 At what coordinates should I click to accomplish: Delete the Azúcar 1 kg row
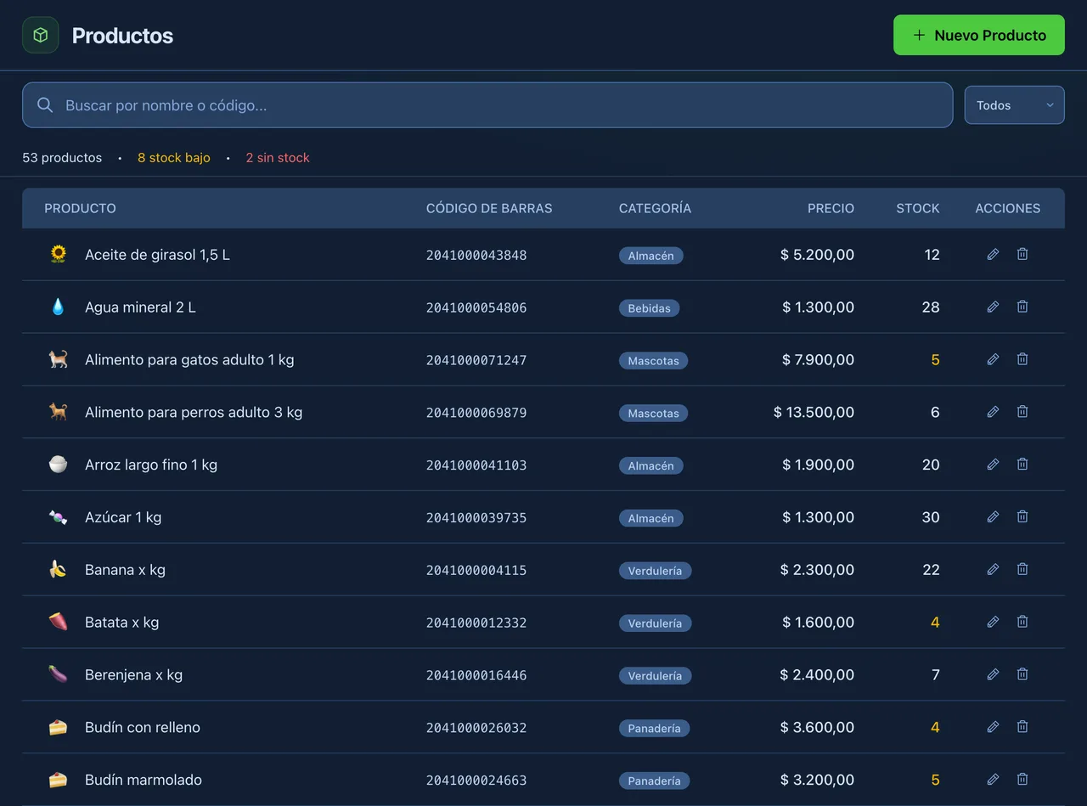pyautogui.click(x=1022, y=516)
